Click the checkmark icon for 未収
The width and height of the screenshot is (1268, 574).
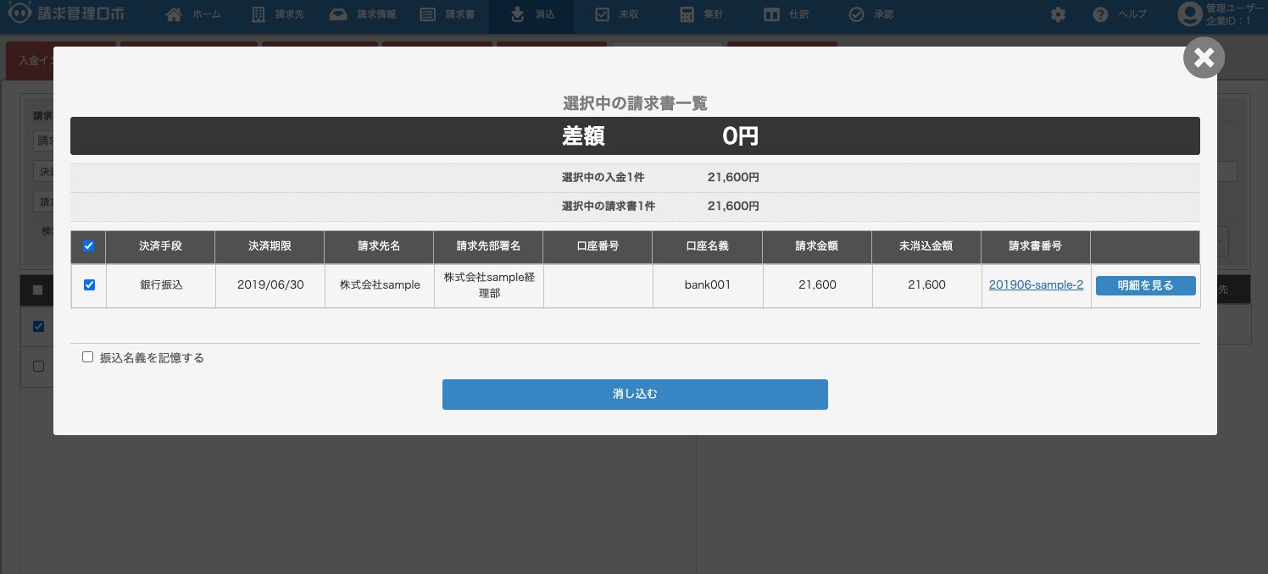[x=602, y=14]
